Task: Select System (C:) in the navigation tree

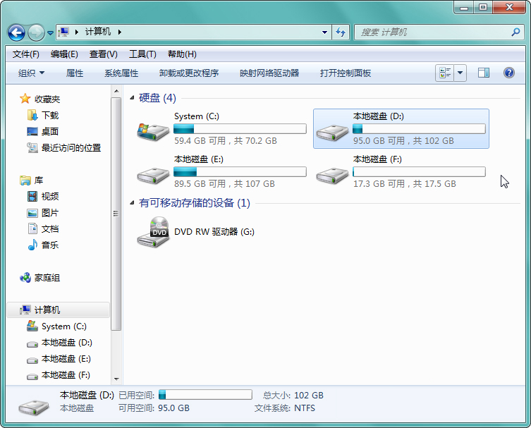Action: [x=56, y=326]
